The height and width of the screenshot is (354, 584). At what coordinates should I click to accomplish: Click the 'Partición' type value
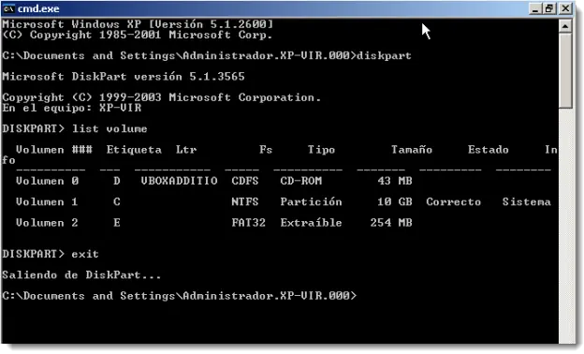(311, 202)
